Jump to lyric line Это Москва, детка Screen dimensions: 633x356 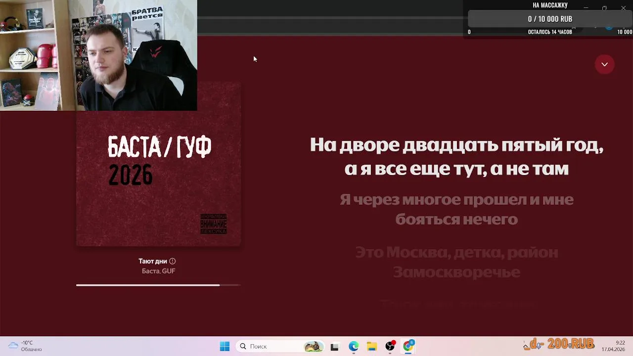456,262
